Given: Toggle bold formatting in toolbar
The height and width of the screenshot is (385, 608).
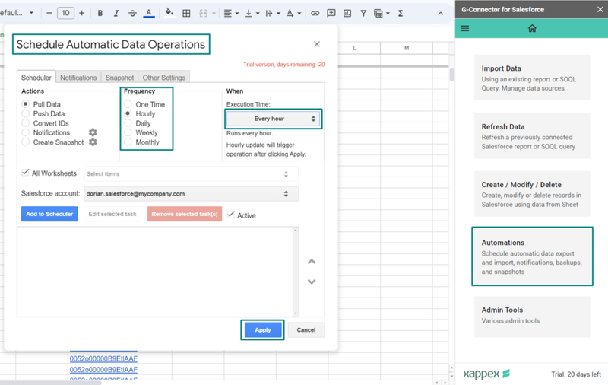Looking at the screenshot, I should [100, 13].
